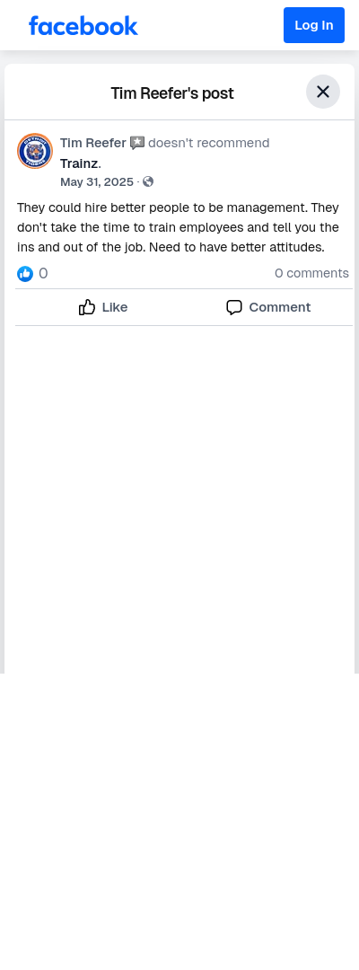Viewport: 359px width, 970px height.
Task: Click the "Tim Reefer's post" heading
Action: (x=172, y=93)
